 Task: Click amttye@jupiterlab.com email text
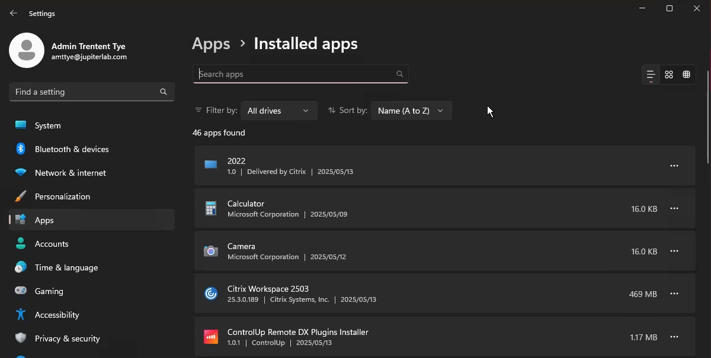(x=89, y=57)
